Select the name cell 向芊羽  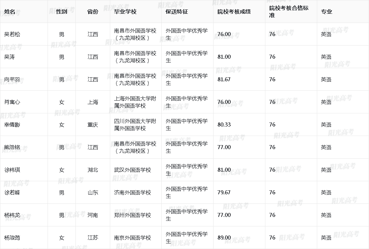[12, 80]
